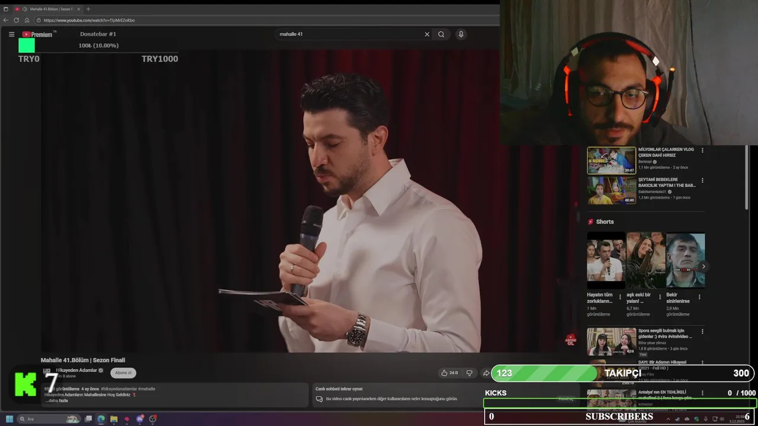758x426 pixels.
Task: Click the taskbar "Ara" search box
Action: point(50,419)
